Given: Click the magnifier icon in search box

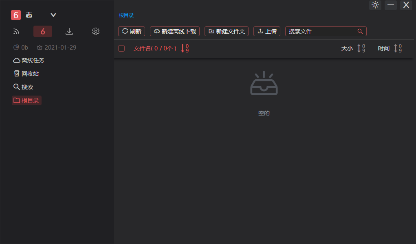Looking at the screenshot, I should [x=360, y=31].
